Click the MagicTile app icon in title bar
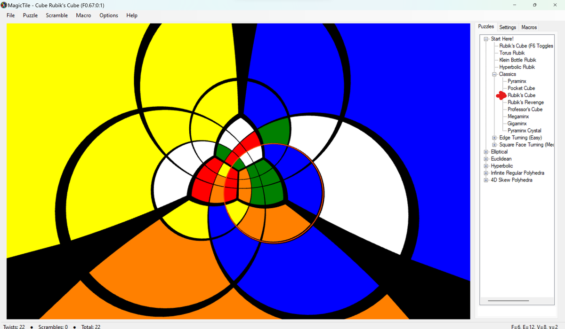This screenshot has height=329, width=565. [x=4, y=4]
